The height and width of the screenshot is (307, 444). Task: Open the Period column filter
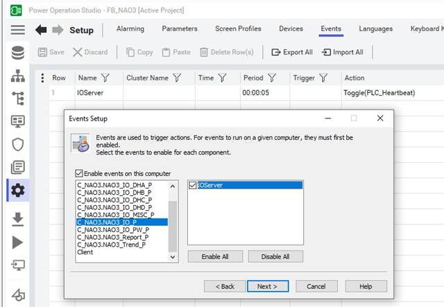tap(272, 78)
